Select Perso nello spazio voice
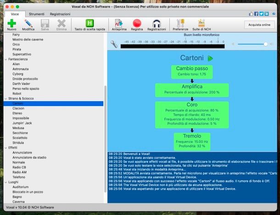This screenshot has width=280, height=215. click(26, 88)
